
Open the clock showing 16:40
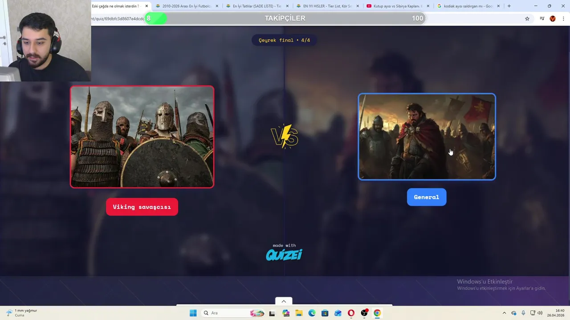point(556,313)
